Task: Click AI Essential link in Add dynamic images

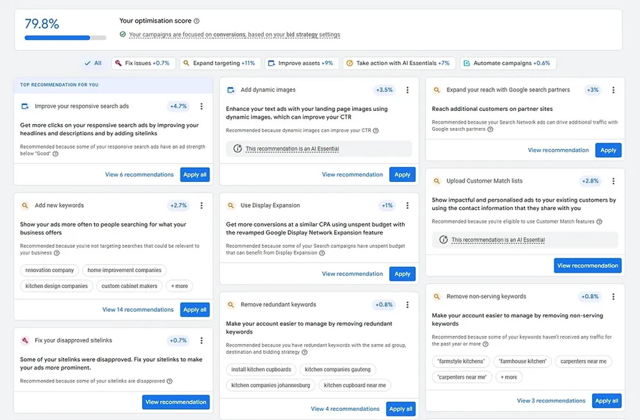Action: point(292,149)
